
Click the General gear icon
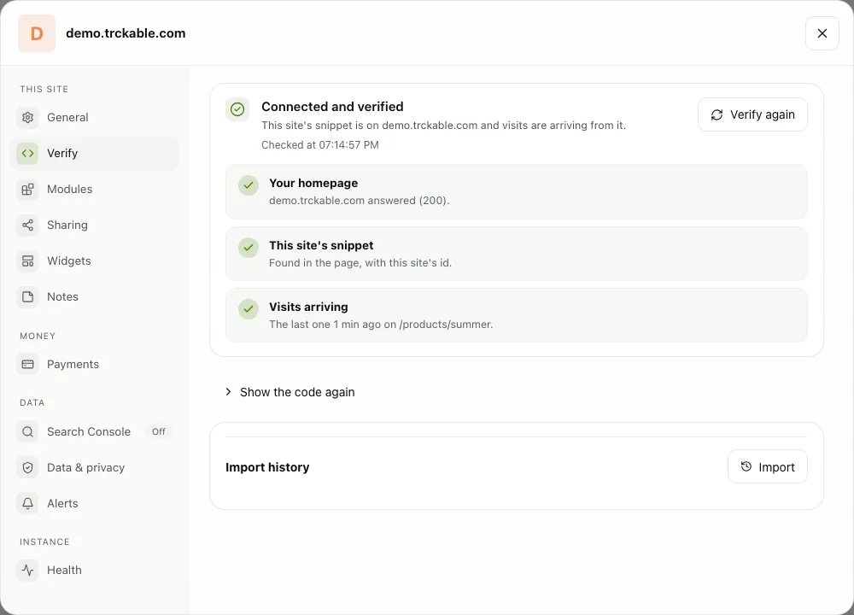28,117
